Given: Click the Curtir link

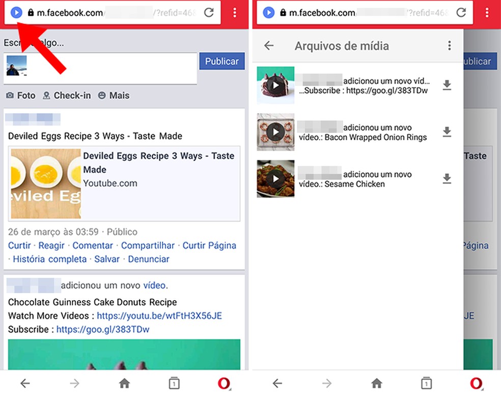Looking at the screenshot, I should (19, 245).
